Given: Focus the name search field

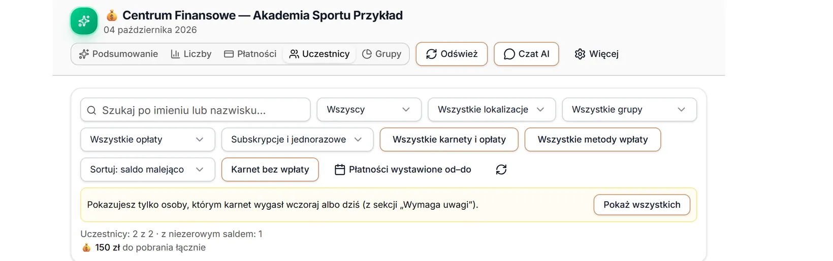Looking at the screenshot, I should [196, 110].
